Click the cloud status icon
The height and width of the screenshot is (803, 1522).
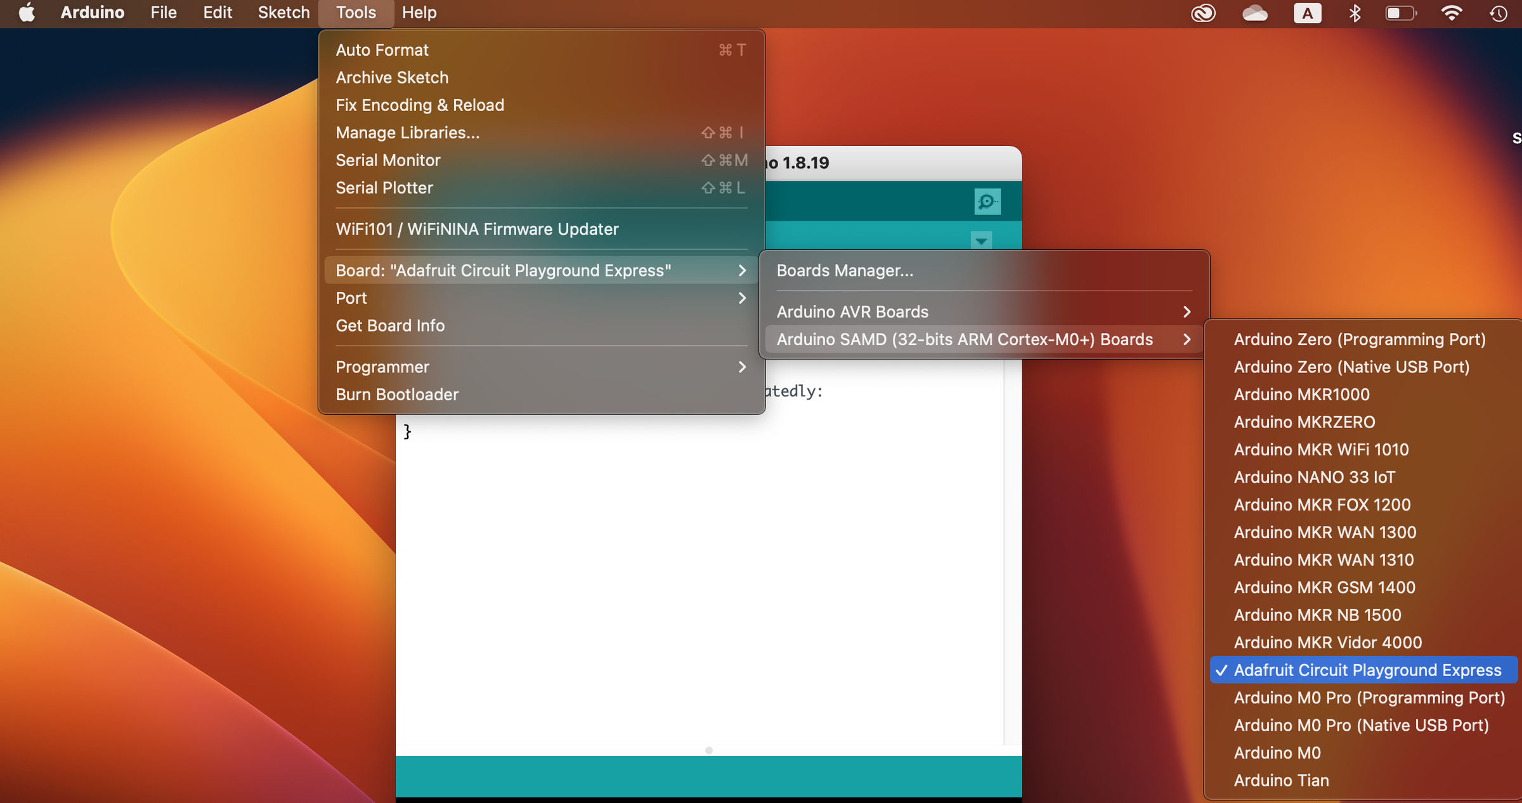(1254, 13)
